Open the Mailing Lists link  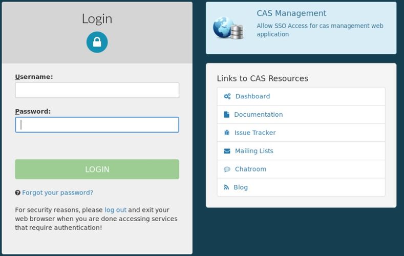pyautogui.click(x=254, y=151)
